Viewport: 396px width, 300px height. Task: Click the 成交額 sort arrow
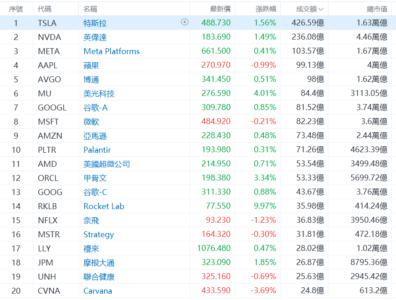click(321, 9)
